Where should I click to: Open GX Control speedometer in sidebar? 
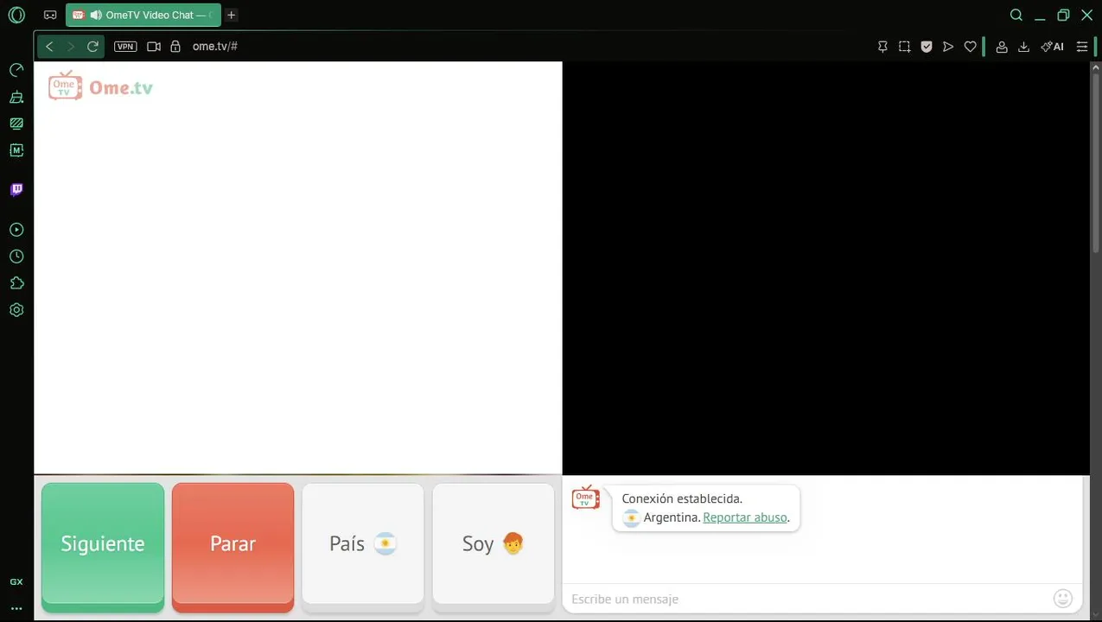coord(16,70)
